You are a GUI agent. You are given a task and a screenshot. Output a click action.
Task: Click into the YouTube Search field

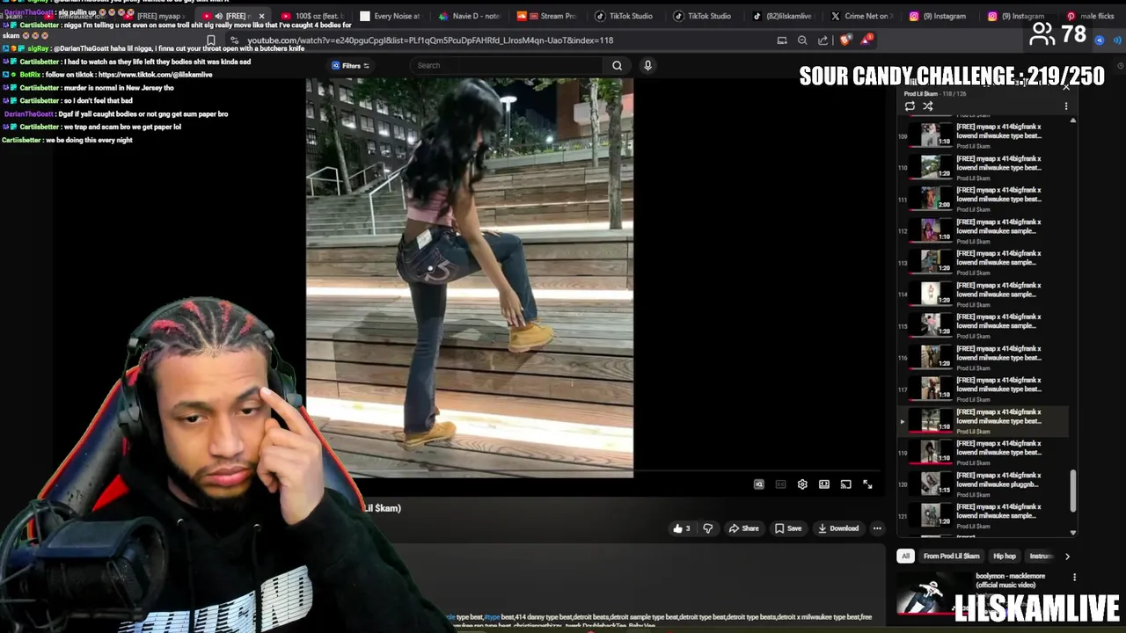pos(508,65)
